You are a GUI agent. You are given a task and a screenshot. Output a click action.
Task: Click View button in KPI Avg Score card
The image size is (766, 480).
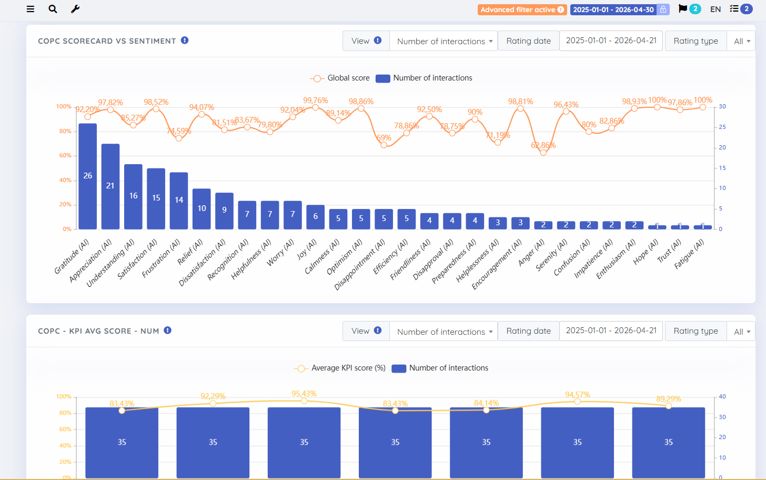(366, 331)
